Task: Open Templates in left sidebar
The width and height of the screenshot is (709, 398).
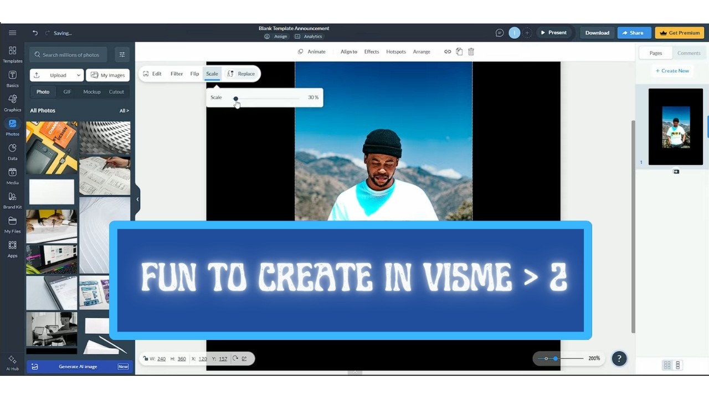Action: (12, 54)
